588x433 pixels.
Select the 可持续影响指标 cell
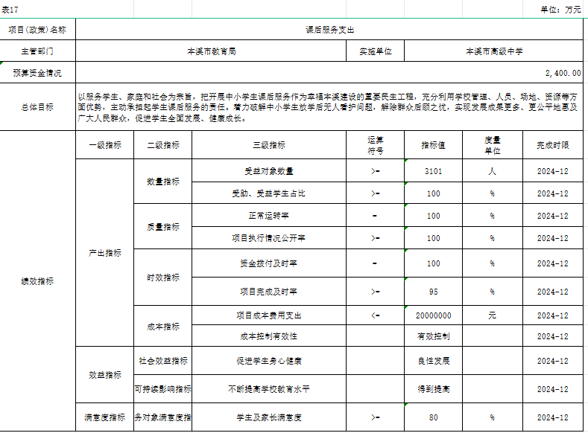coord(163,389)
